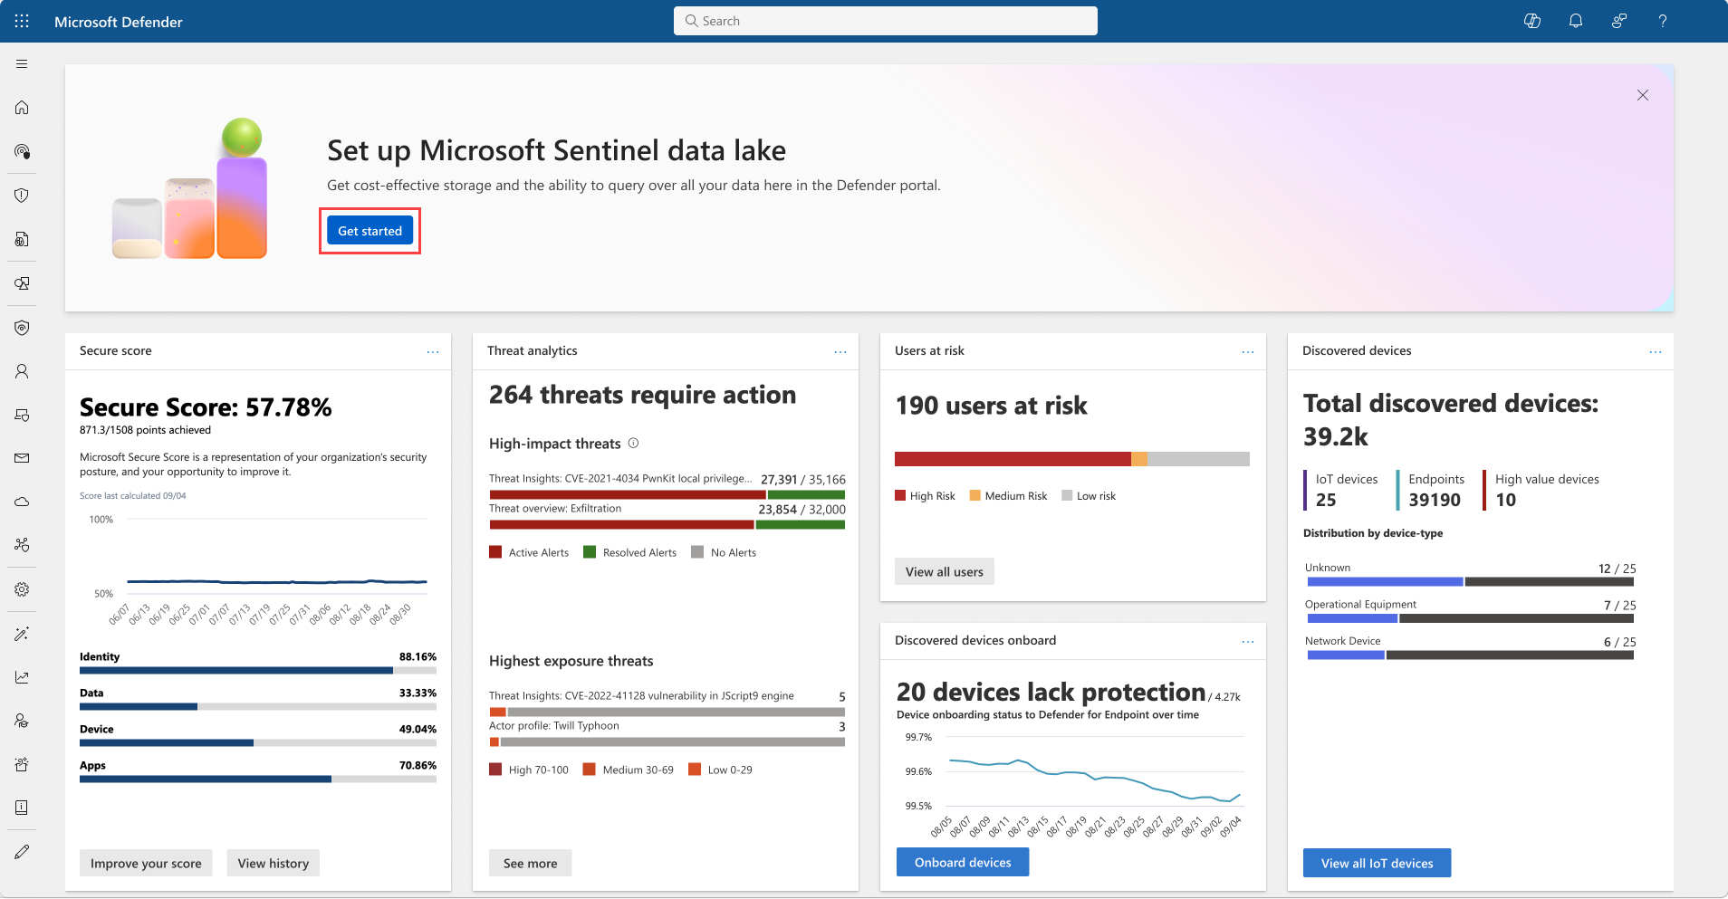This screenshot has width=1728, height=899.
Task: Open the magic wand sparkle sidebar icon
Action: [x=22, y=634]
